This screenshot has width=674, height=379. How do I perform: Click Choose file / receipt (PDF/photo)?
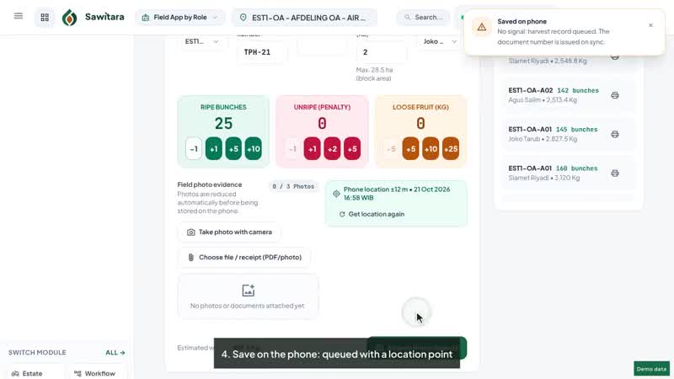pos(243,258)
